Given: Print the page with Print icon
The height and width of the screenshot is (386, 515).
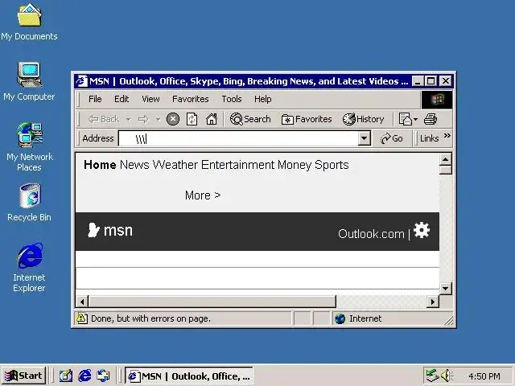Looking at the screenshot, I should point(431,119).
